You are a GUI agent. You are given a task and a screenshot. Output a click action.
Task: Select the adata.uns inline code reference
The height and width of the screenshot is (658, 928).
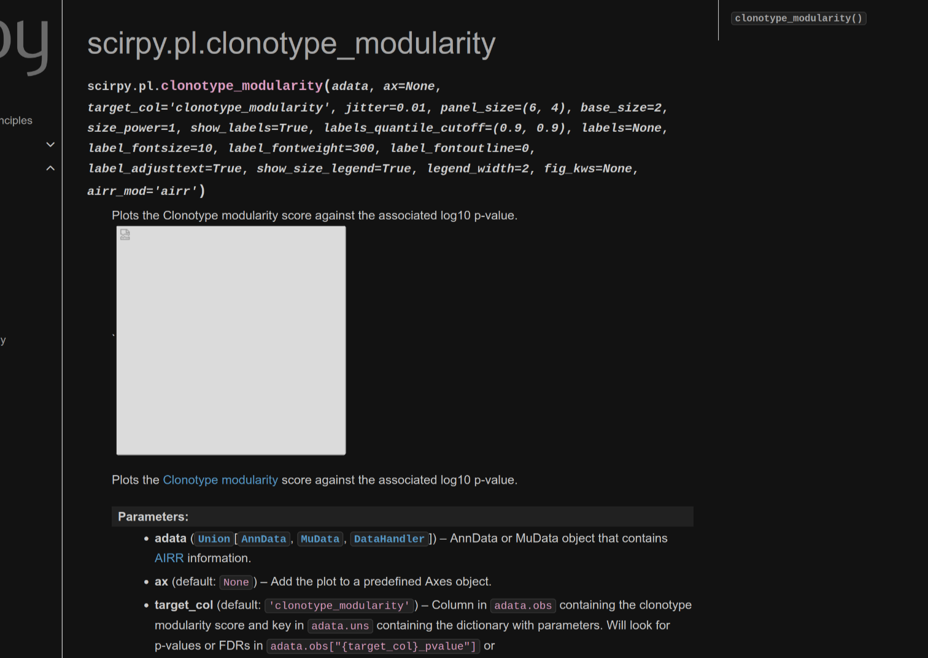(x=340, y=625)
